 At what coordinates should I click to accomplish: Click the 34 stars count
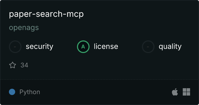(x=24, y=65)
